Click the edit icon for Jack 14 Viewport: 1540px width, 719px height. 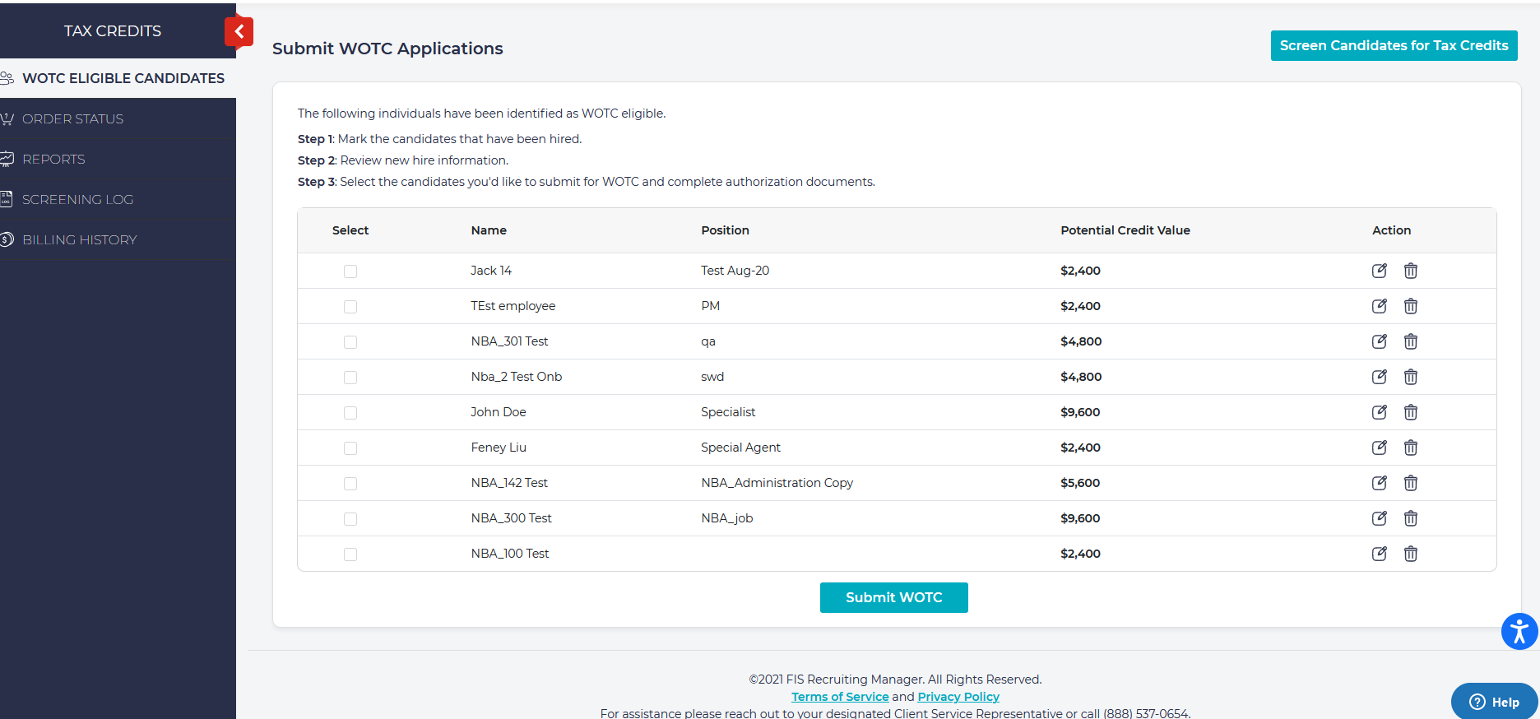(x=1380, y=271)
